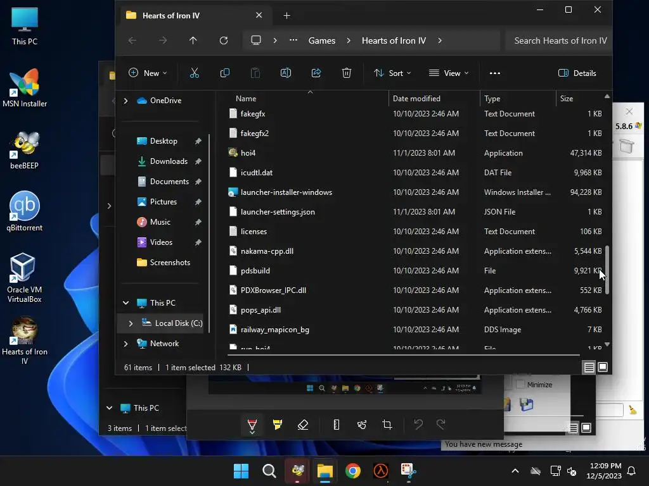
Task: Click the taskbar clock and date
Action: [604, 471]
